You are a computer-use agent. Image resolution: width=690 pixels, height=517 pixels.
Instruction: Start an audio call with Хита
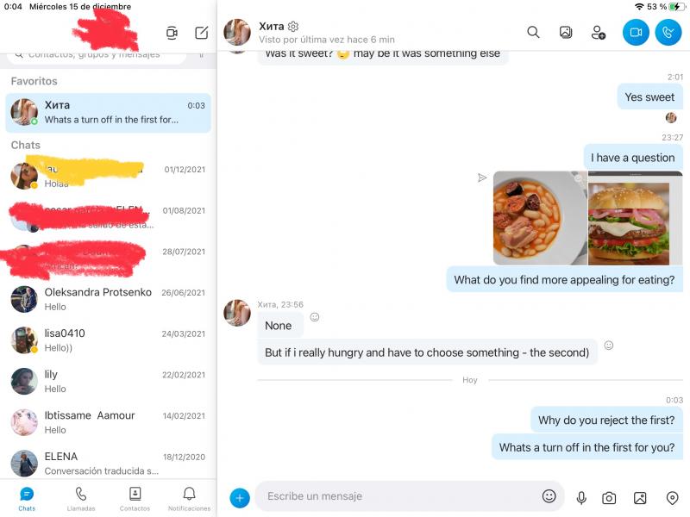point(668,32)
